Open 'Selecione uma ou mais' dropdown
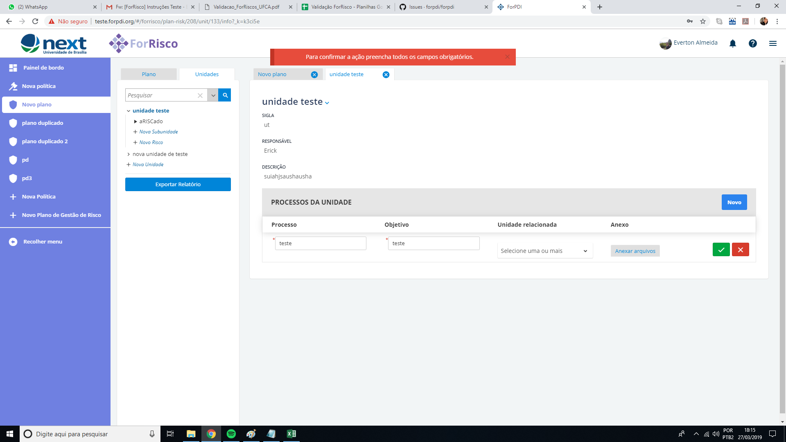Screen dimensions: 786x442 point(544,251)
